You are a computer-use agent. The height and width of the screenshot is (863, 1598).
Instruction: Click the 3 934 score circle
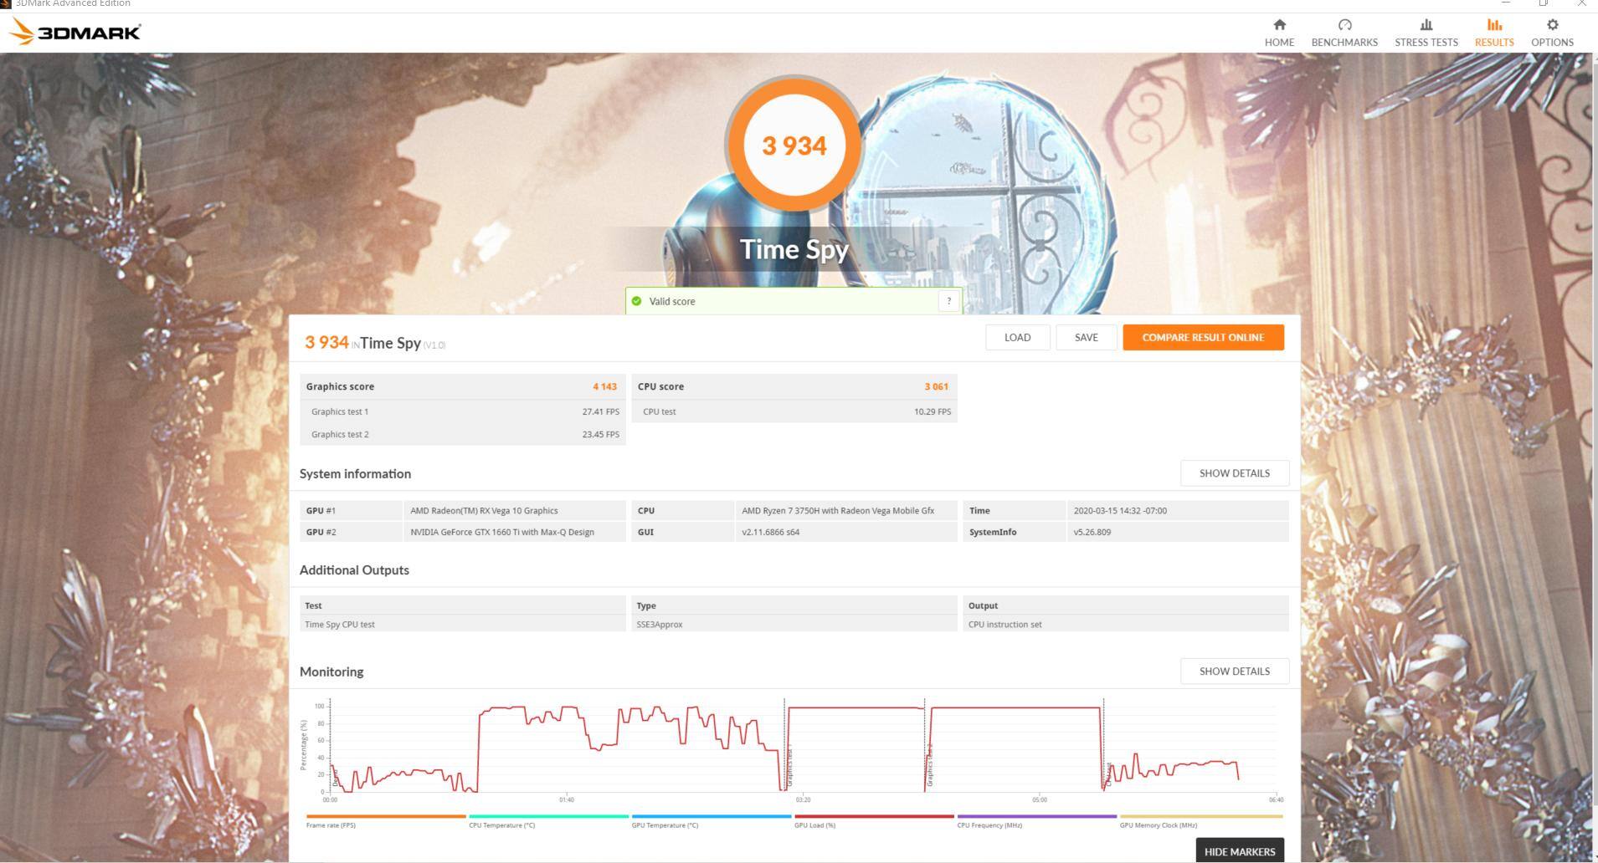click(x=794, y=146)
